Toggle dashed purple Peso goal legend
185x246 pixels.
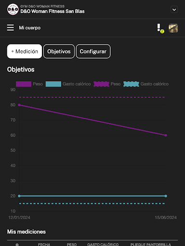(x=107, y=84)
